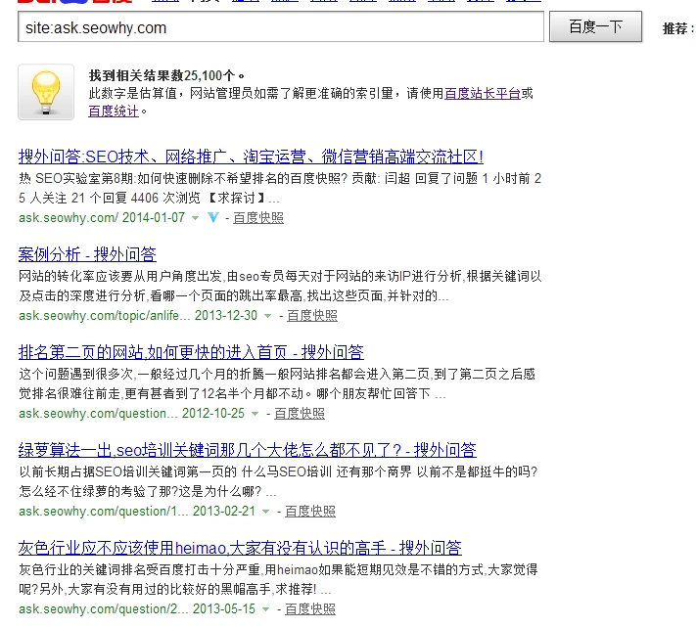The height and width of the screenshot is (628, 696).
Task: Expand dropdown arrow beside 2013-02-21 result
Action: 265,512
